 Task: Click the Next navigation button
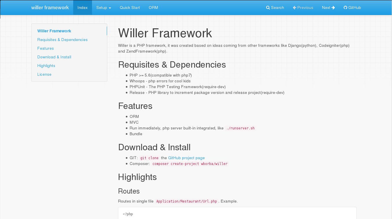(328, 8)
